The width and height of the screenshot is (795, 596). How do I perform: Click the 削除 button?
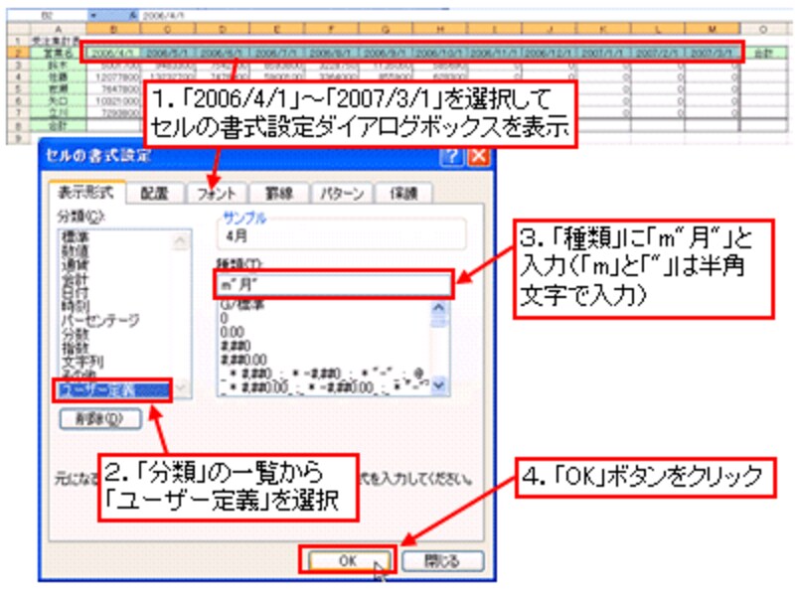pyautogui.click(x=99, y=418)
